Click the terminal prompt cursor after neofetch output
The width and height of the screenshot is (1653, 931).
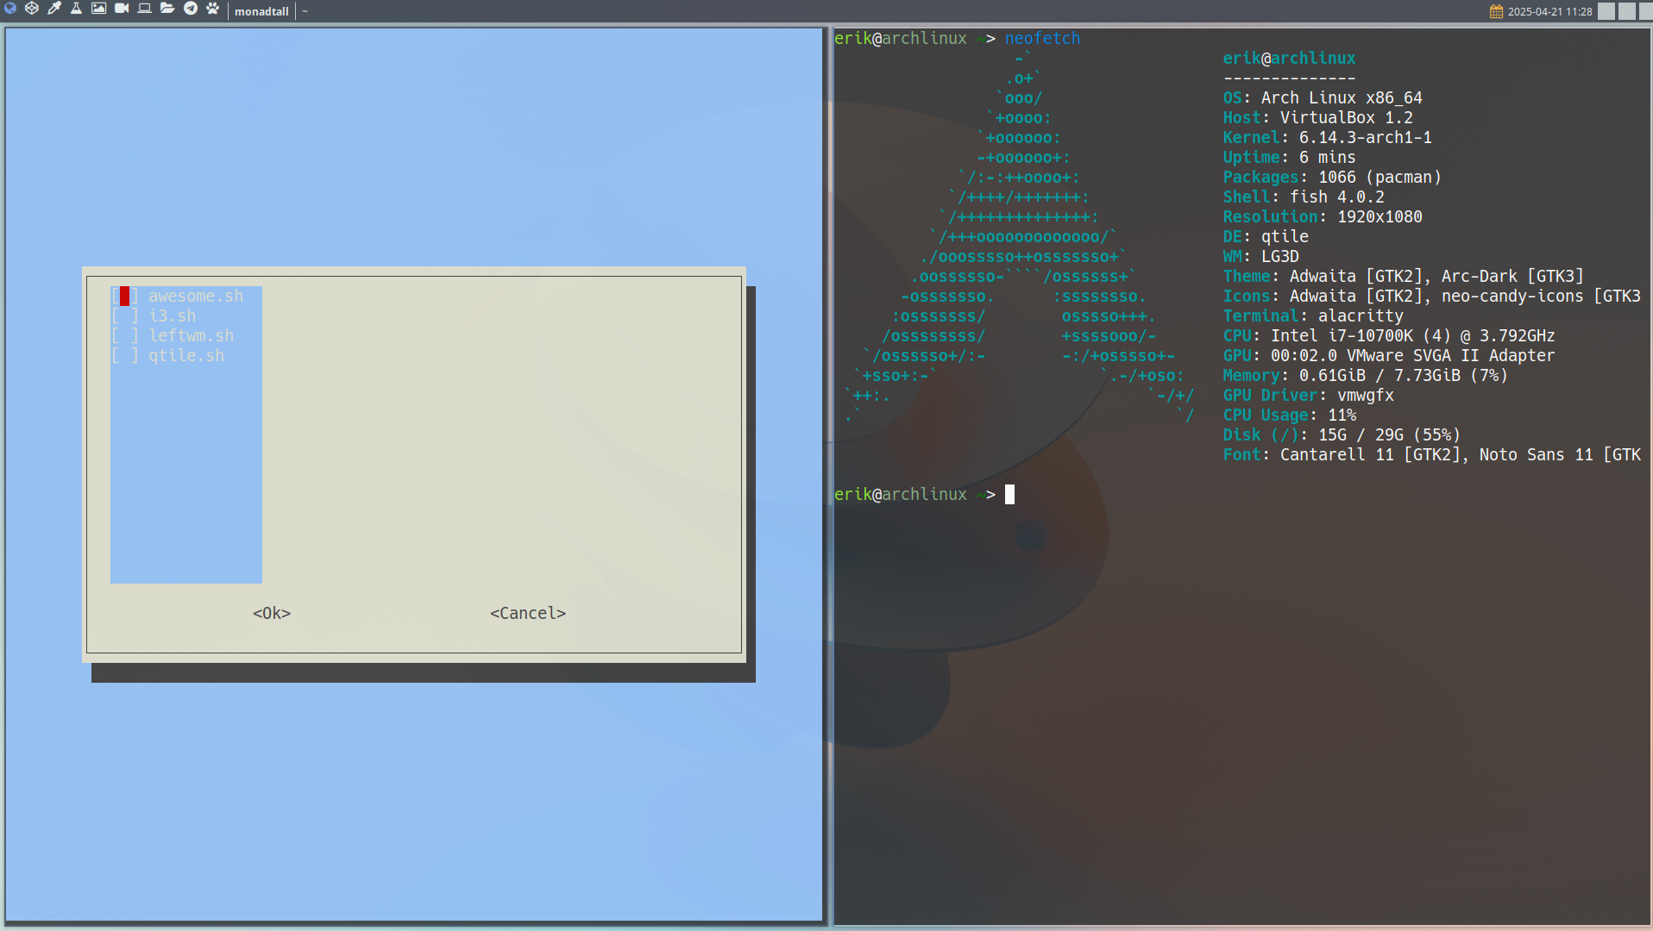[x=1009, y=494]
